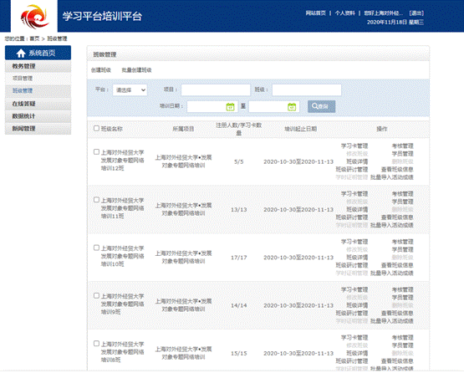Viewport: 464px width, 373px height.
Task: Select 班级管理 in sidebar
Action: click(x=38, y=91)
